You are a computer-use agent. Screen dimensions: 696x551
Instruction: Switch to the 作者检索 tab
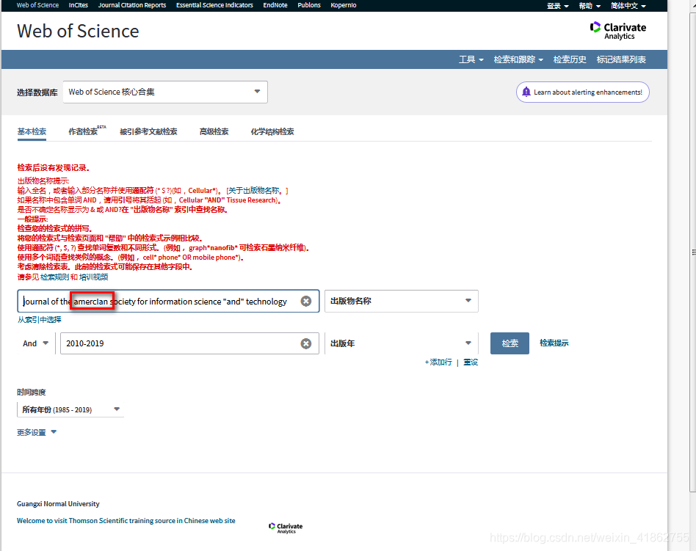point(87,131)
